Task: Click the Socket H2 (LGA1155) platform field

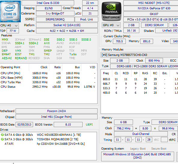Action: tap(67, 25)
